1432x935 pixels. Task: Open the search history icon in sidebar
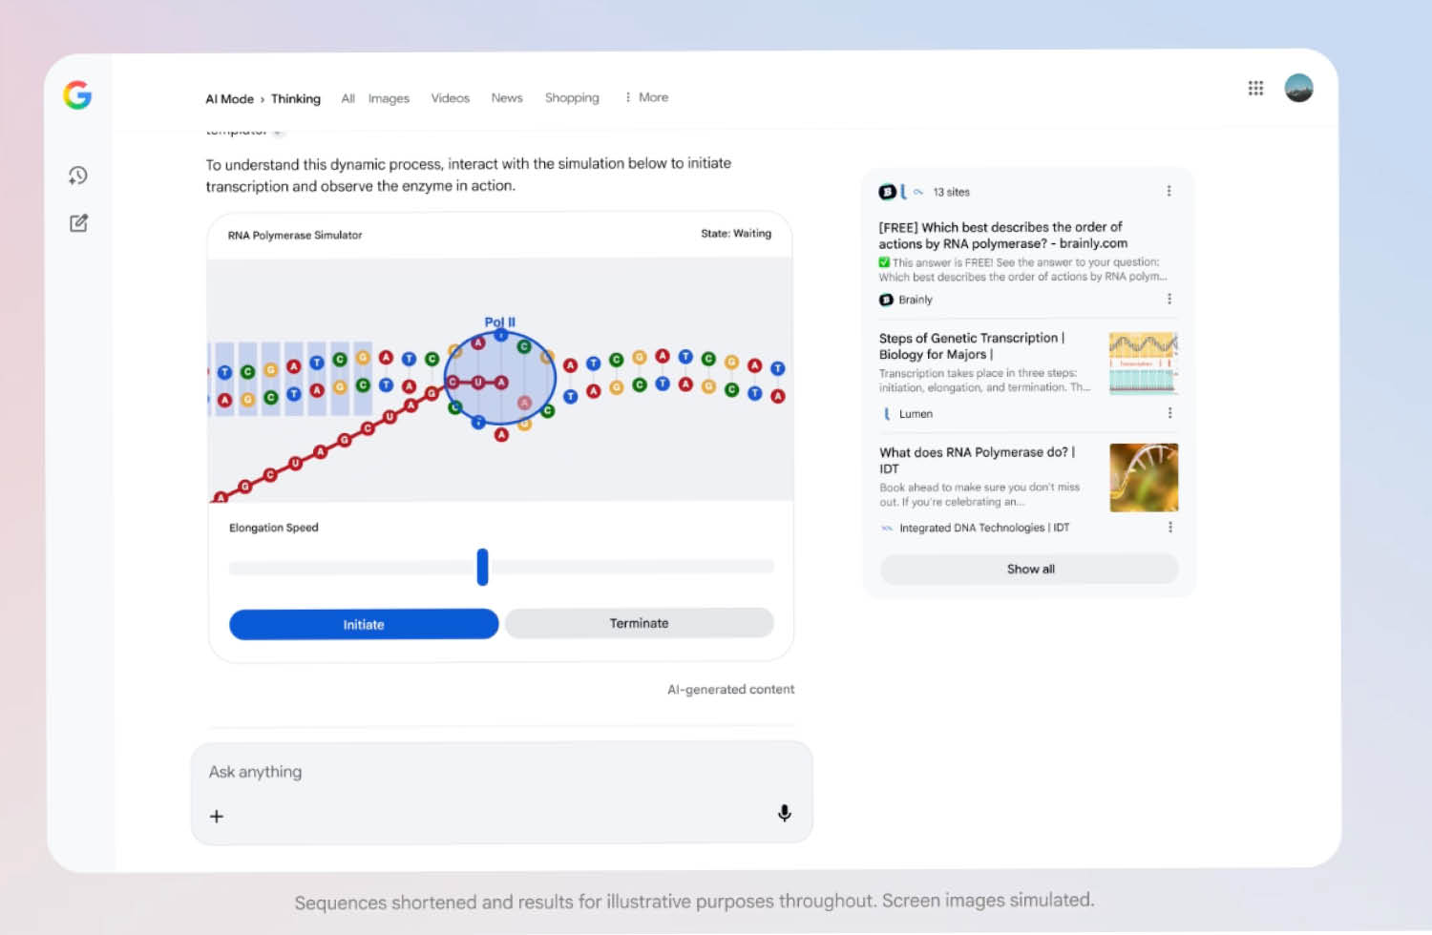pyautogui.click(x=78, y=176)
